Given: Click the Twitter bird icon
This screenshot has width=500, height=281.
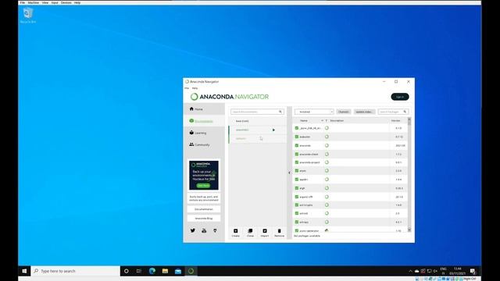Looking at the screenshot, I should pos(193,230).
